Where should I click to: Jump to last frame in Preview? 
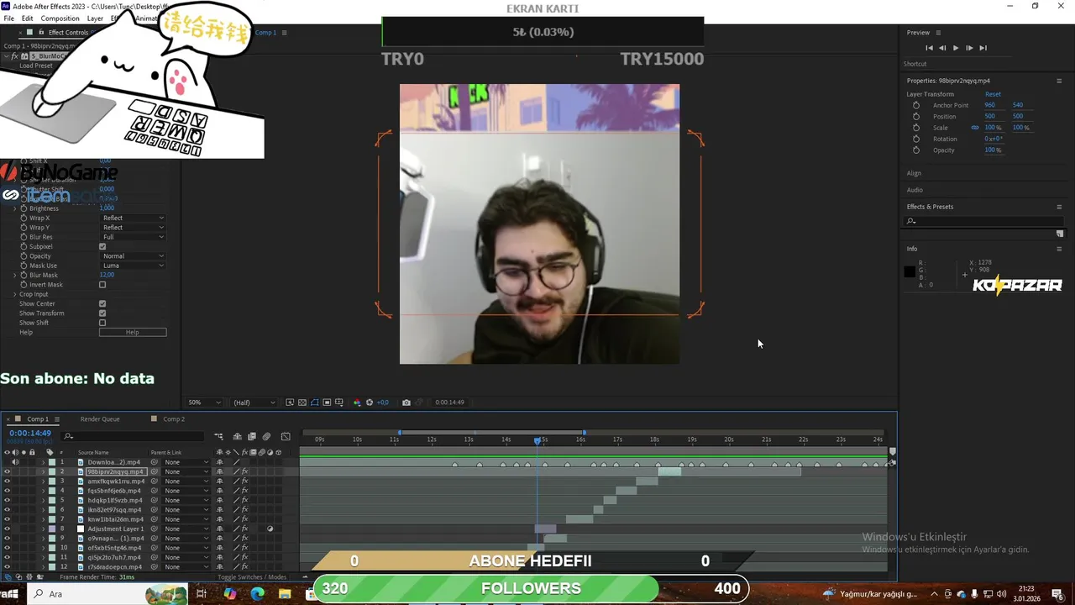(x=983, y=48)
